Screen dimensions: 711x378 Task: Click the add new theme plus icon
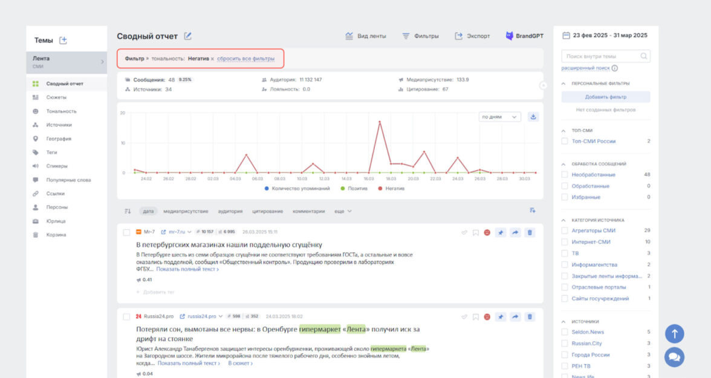click(x=63, y=41)
